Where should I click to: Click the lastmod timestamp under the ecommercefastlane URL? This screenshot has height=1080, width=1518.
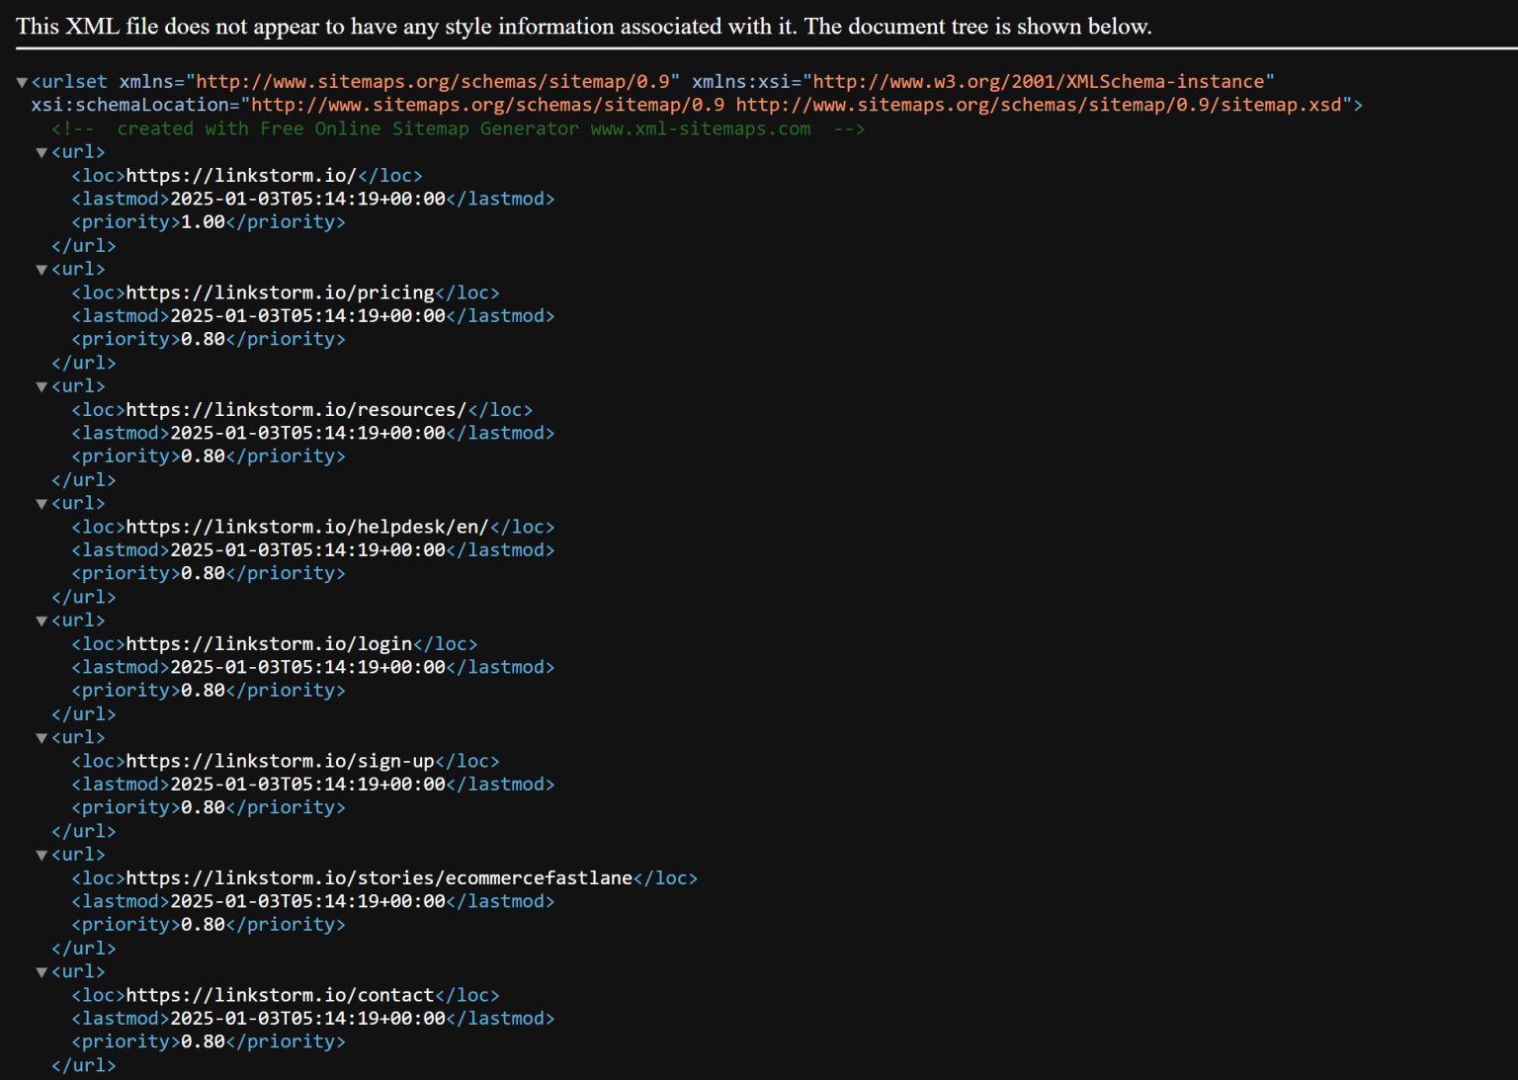point(308,901)
